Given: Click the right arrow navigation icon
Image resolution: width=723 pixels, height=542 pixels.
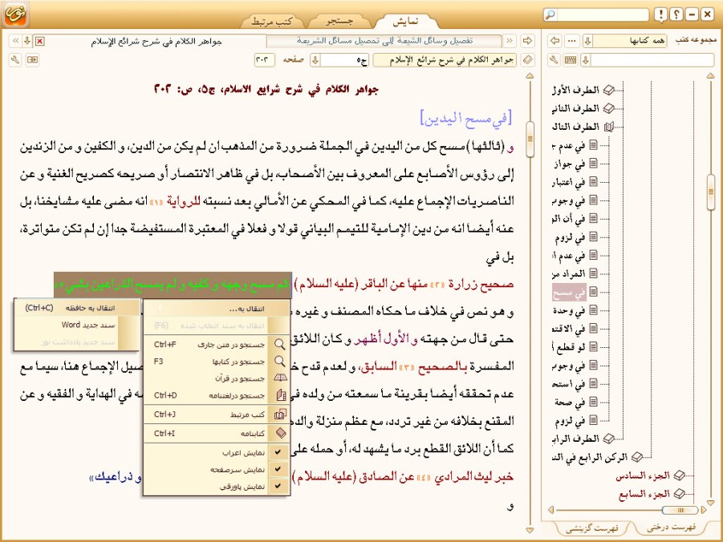Looking at the screenshot, I should [527, 41].
